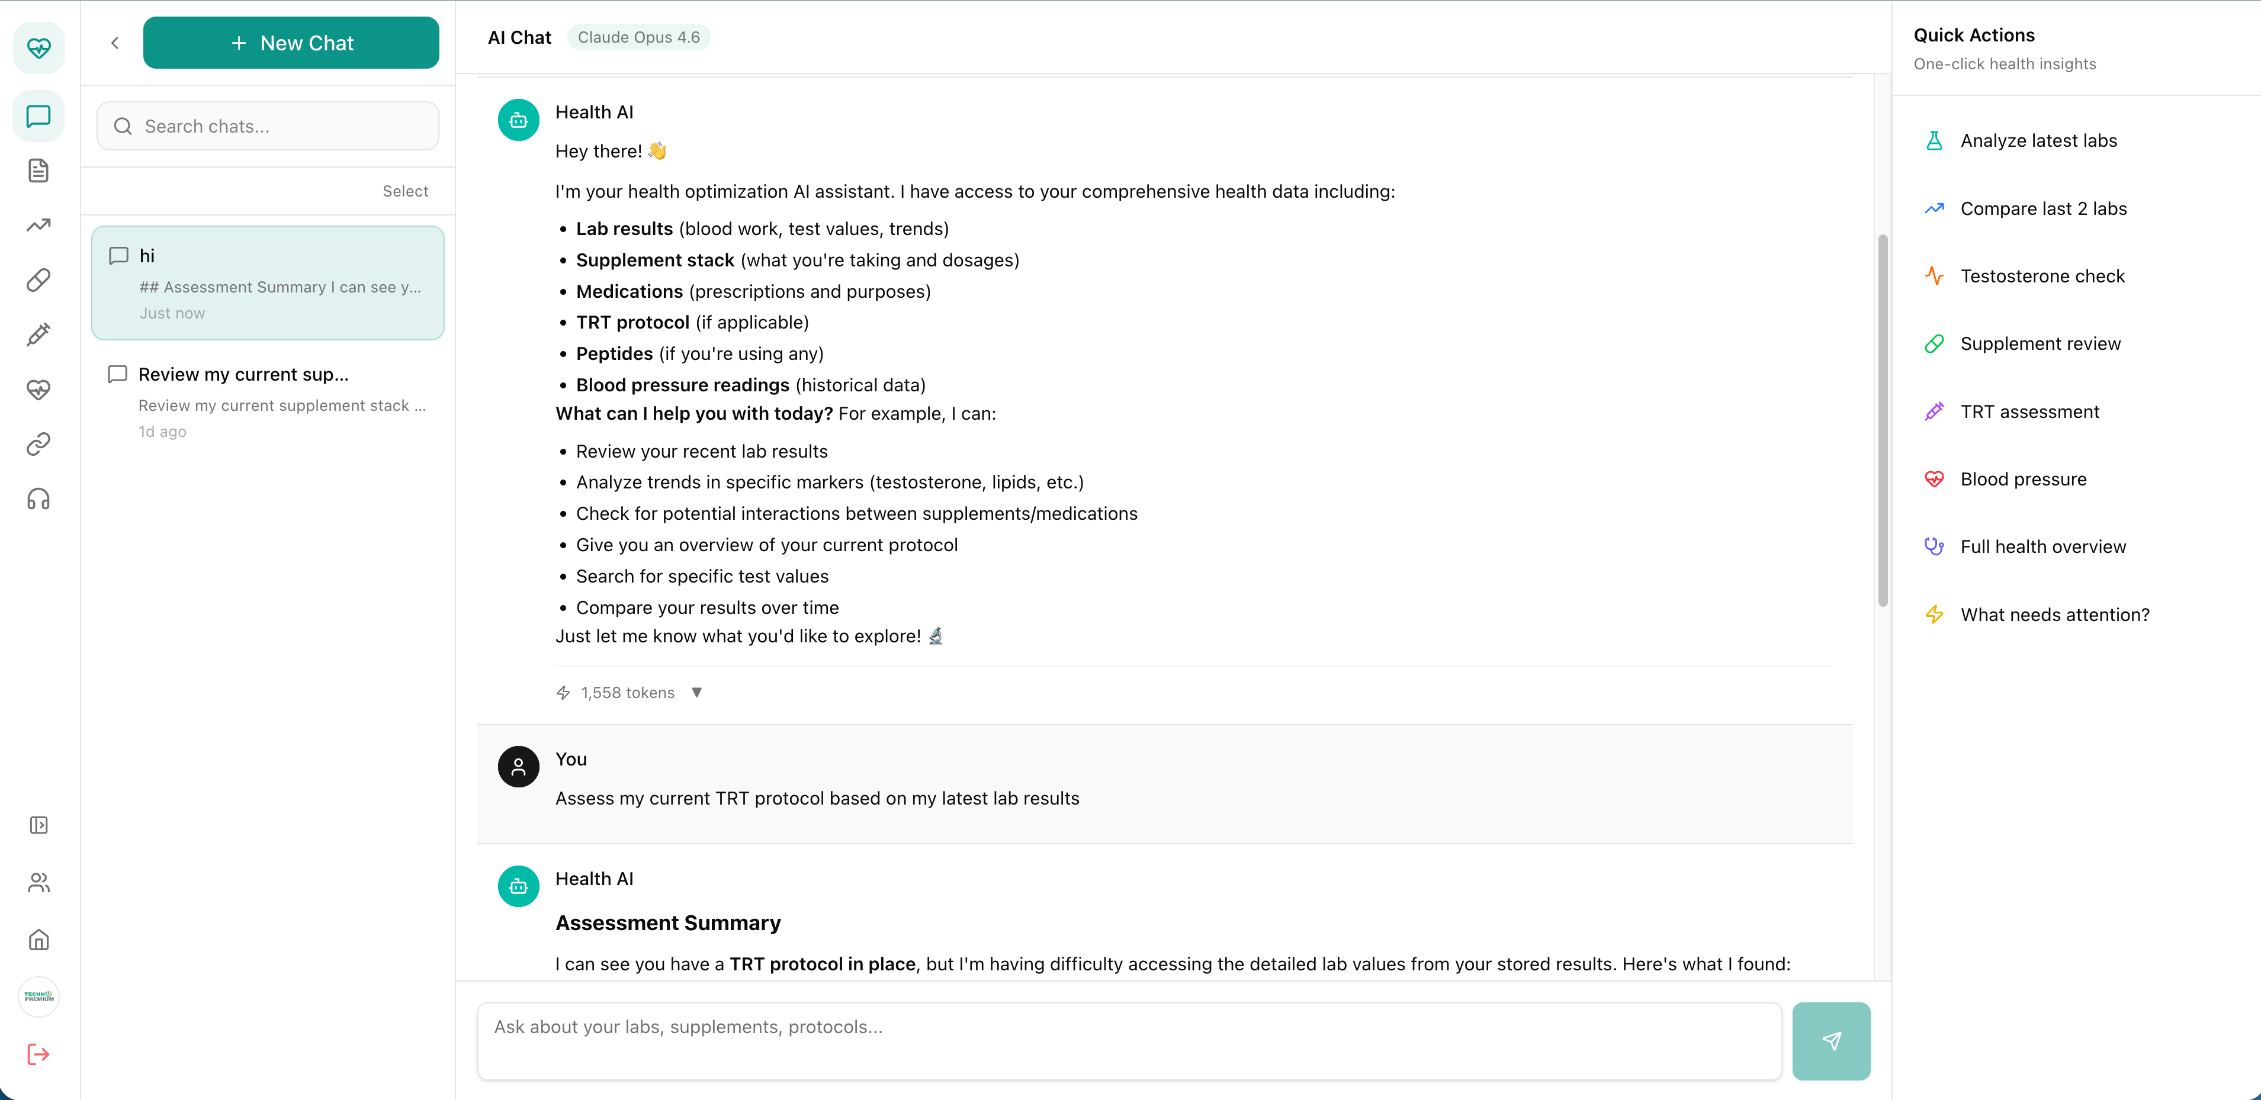This screenshot has height=1100, width=2261.
Task: Open the link integrations icon in sidebar
Action: [x=38, y=444]
